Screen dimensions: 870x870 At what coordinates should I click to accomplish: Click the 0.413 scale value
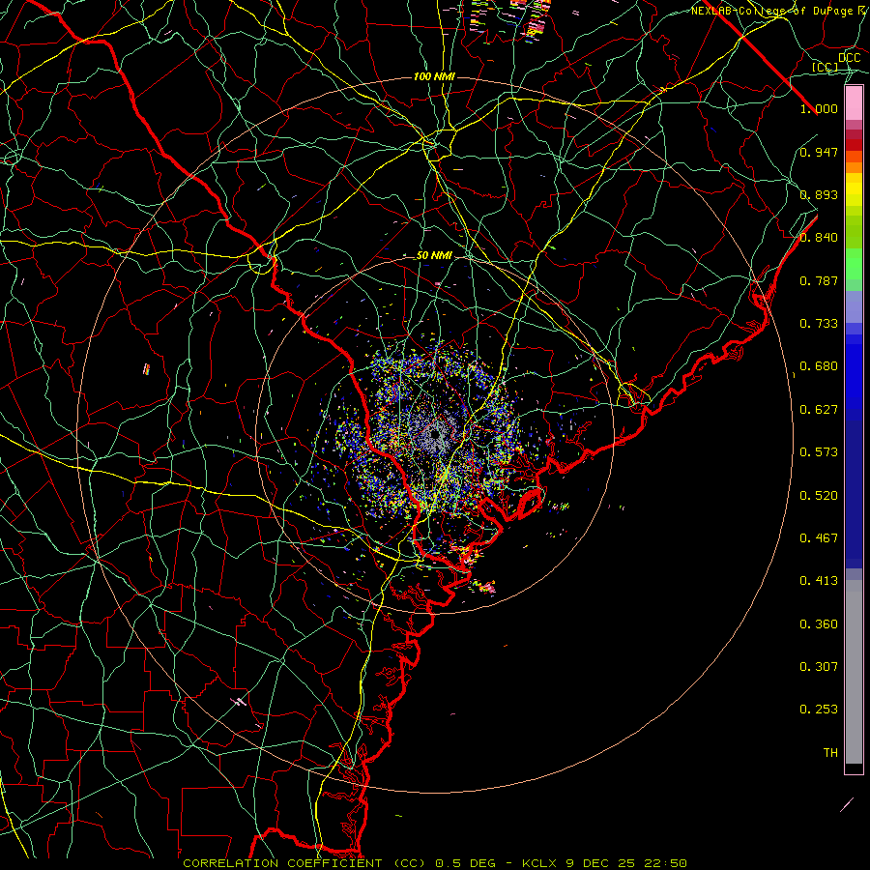click(819, 581)
